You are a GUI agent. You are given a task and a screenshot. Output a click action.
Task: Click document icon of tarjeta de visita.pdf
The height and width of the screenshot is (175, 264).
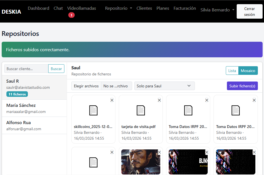[141, 110]
